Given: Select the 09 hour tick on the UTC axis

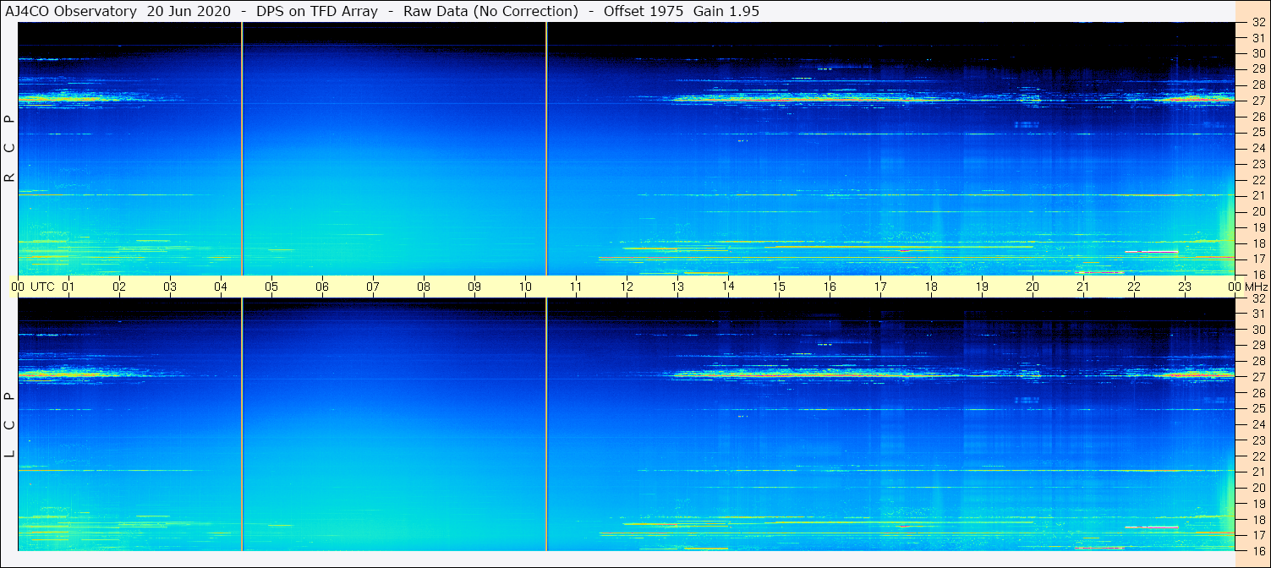Looking at the screenshot, I should 474,287.
